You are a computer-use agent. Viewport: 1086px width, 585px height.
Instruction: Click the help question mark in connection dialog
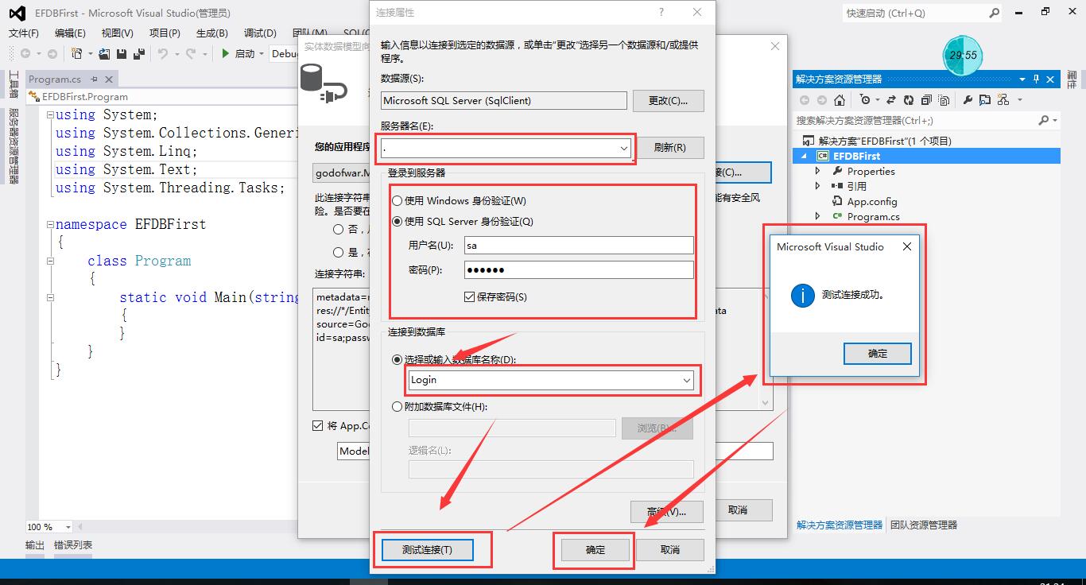pyautogui.click(x=661, y=13)
